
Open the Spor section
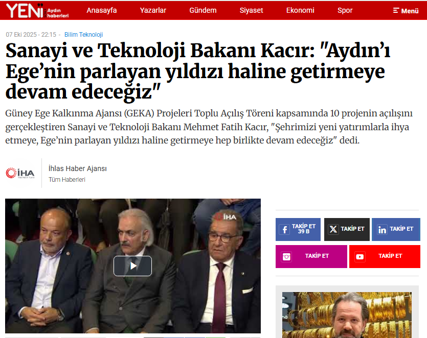point(345,10)
